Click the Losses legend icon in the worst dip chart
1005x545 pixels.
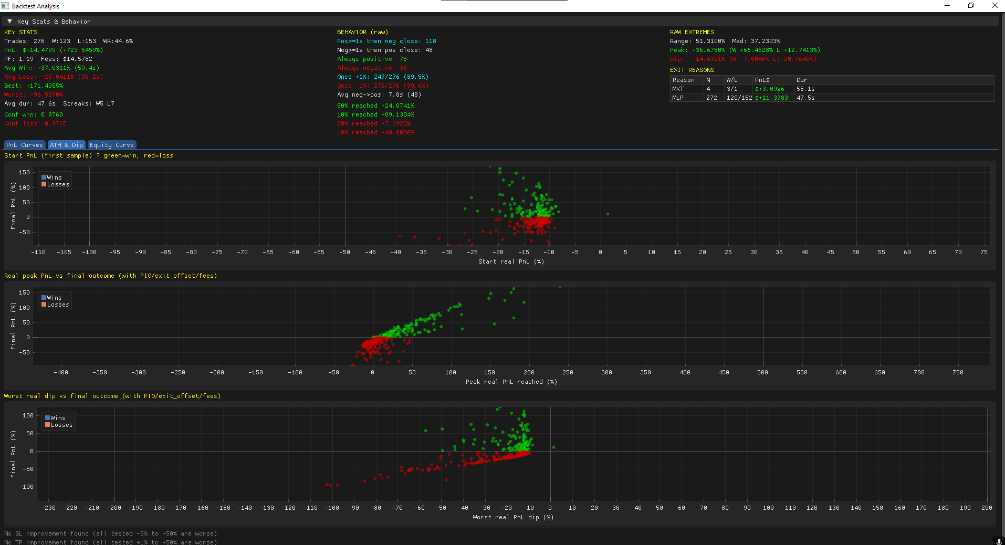click(48, 425)
